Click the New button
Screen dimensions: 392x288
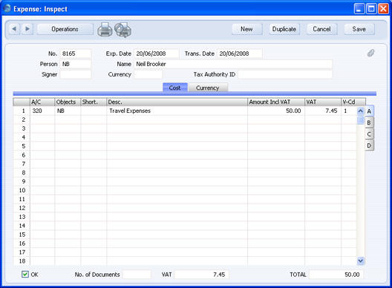(246, 29)
